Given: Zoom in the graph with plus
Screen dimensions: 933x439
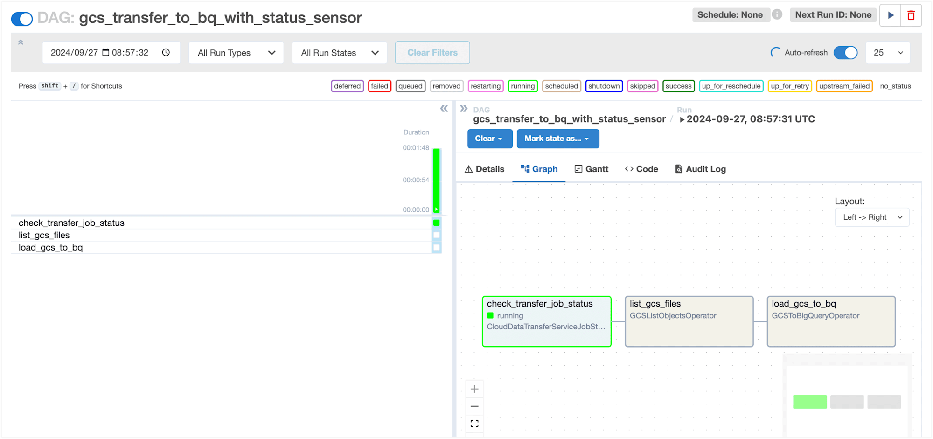Looking at the screenshot, I should point(474,389).
